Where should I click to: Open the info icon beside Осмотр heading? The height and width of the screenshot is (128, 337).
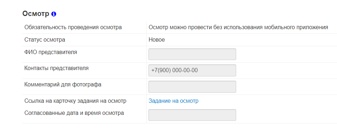pos(54,14)
